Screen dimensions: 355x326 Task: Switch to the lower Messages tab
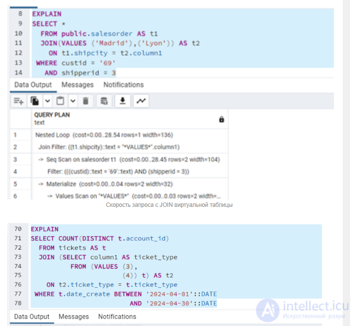pos(74,317)
